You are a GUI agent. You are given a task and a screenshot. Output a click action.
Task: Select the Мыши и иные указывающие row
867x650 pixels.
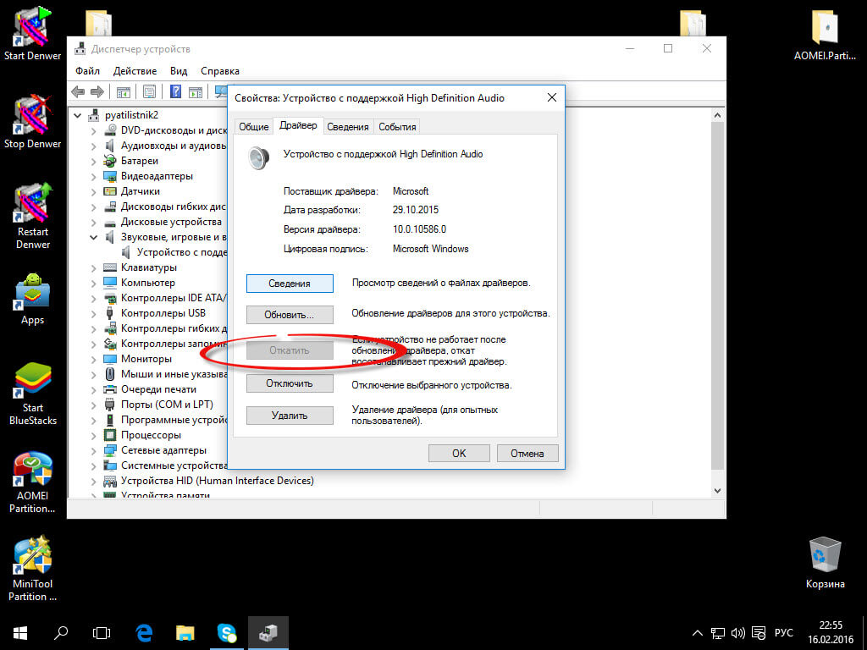[165, 374]
